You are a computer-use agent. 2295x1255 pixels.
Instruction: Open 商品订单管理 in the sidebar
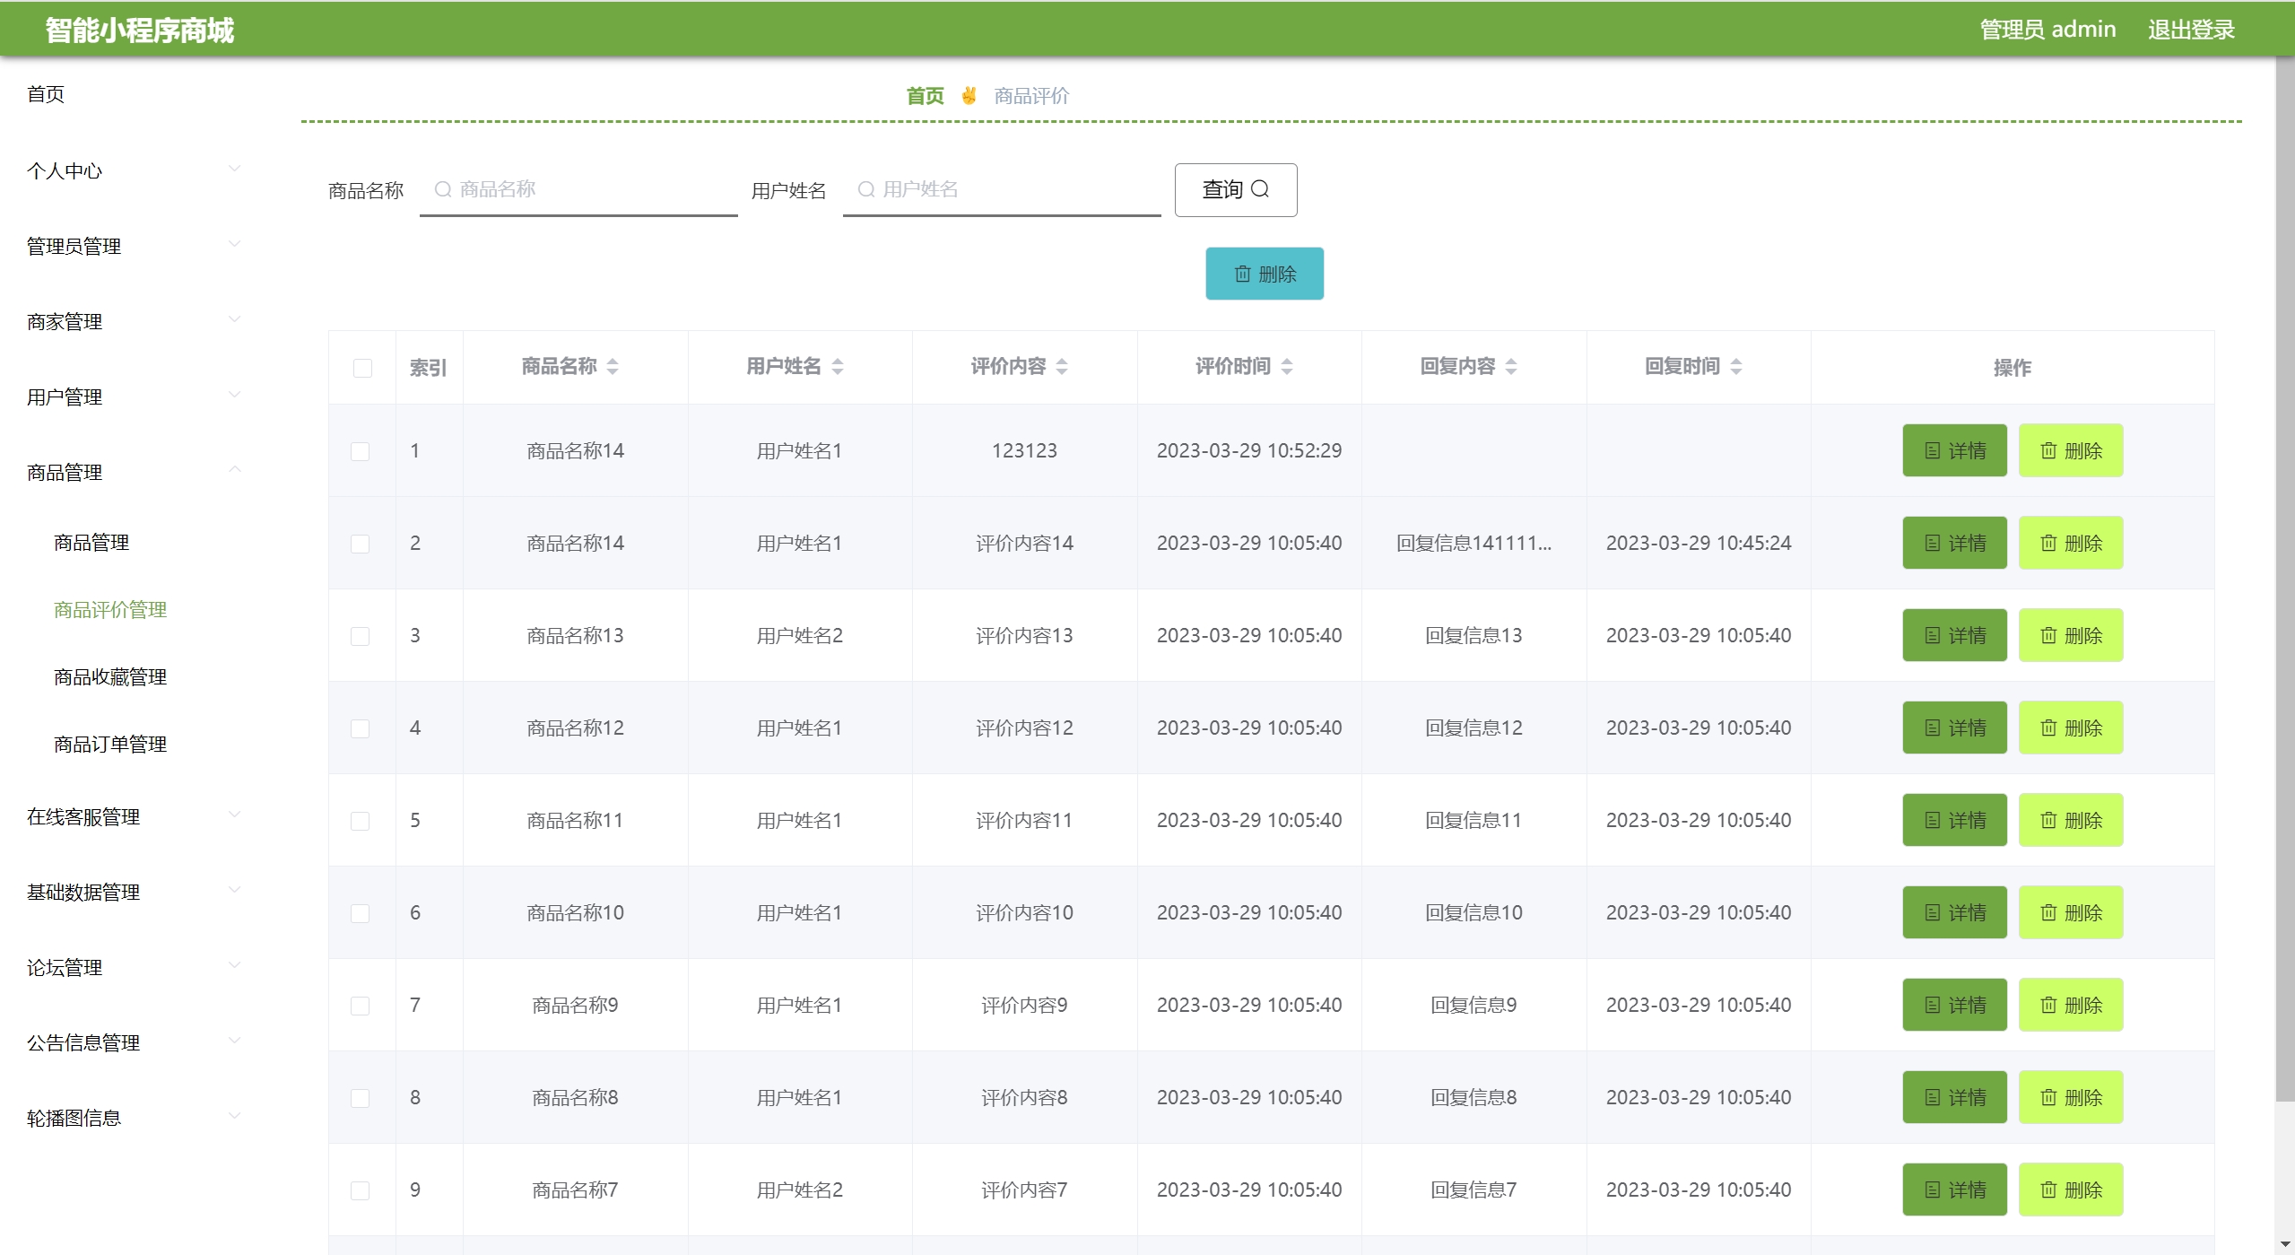click(110, 744)
